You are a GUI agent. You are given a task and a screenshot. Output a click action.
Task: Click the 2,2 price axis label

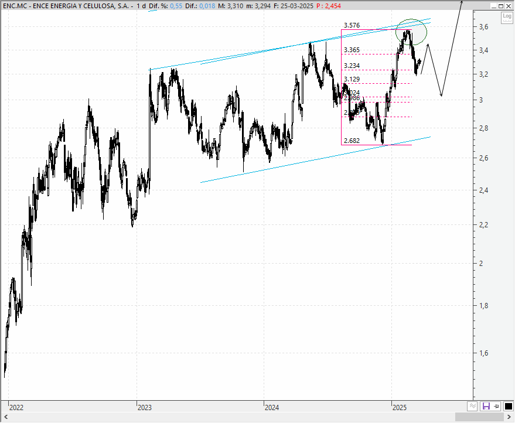(x=483, y=225)
